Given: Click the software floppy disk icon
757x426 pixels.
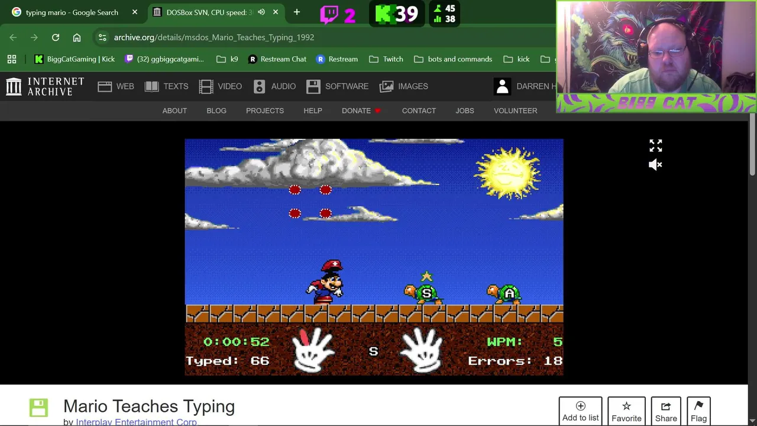Looking at the screenshot, I should pyautogui.click(x=38, y=408).
